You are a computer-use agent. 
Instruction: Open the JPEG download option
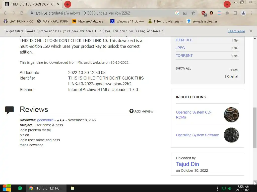[x=180, y=48]
